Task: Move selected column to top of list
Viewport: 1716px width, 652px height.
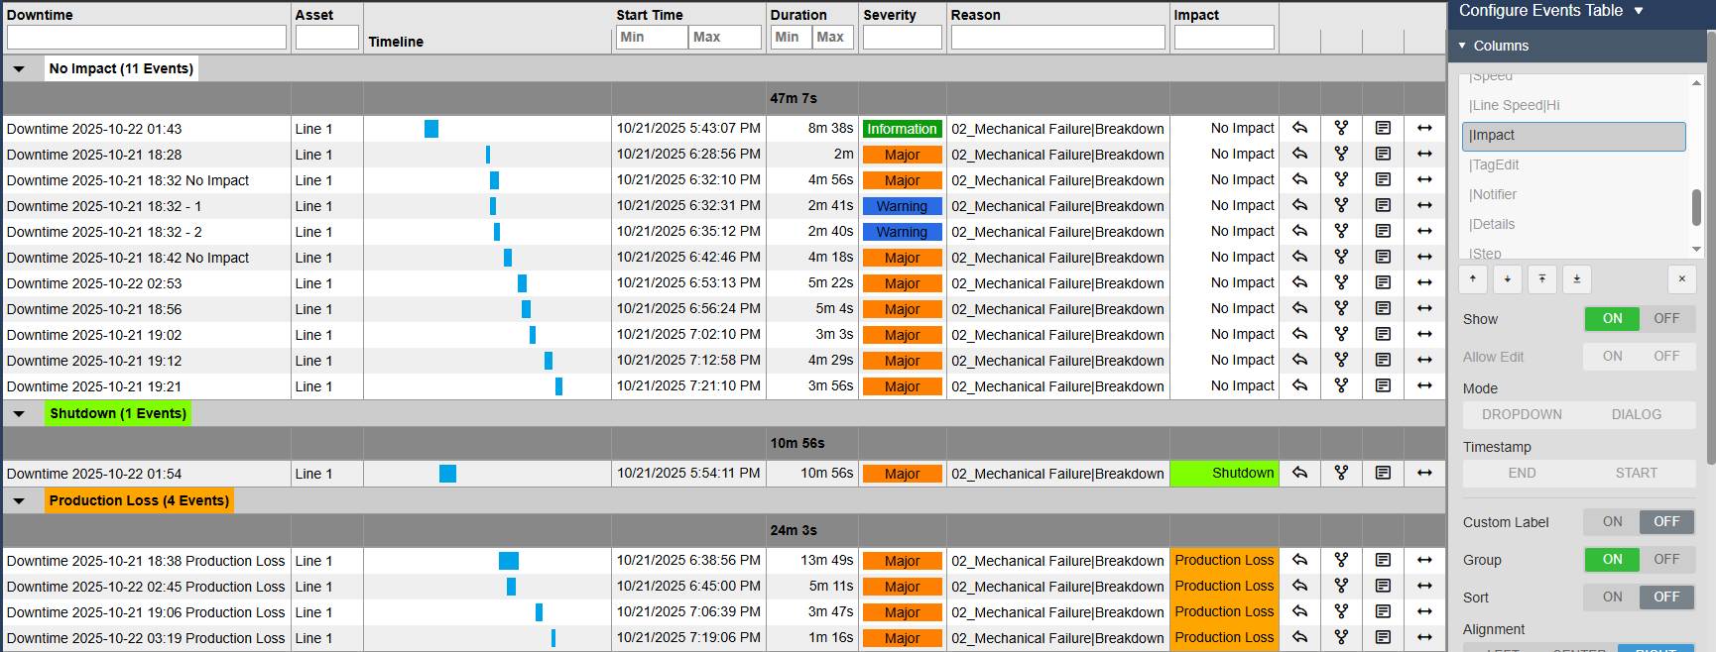Action: click(1542, 279)
